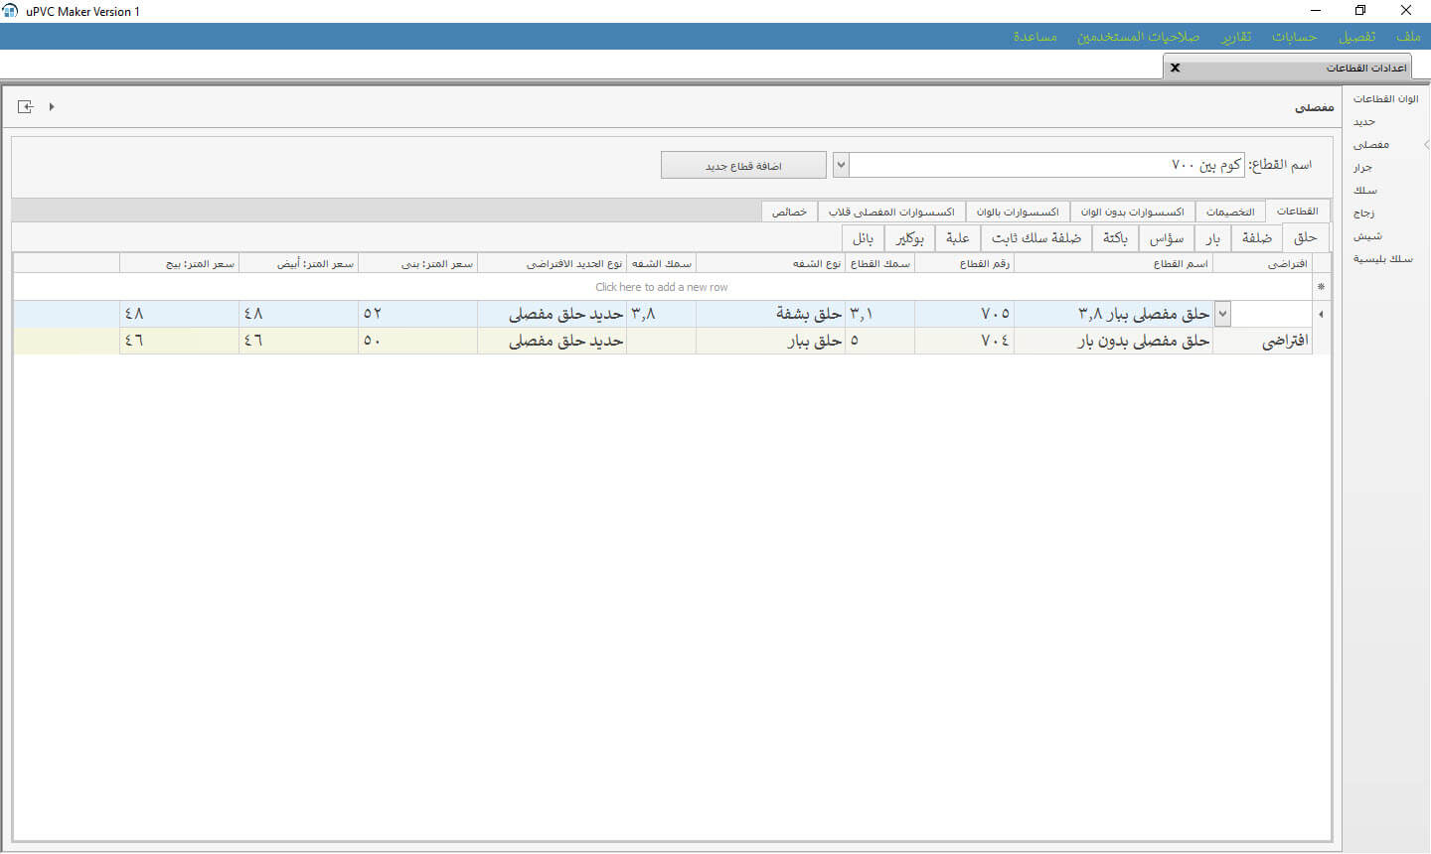This screenshot has height=854, width=1431.
Task: Select جرار in the side list
Action: [1362, 168]
